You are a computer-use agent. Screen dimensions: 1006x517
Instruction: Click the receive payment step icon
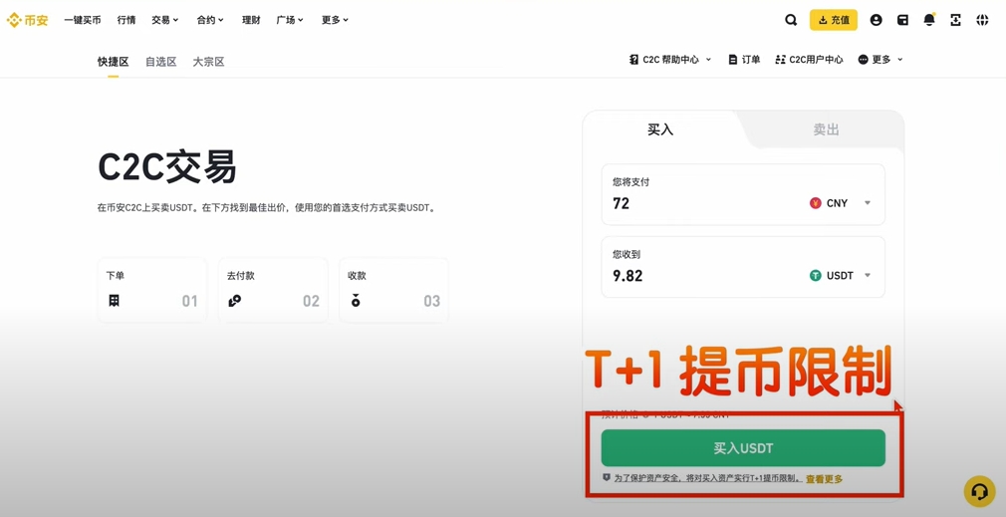click(356, 300)
